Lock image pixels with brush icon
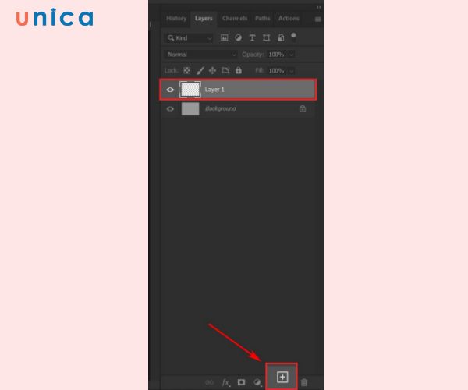 (x=200, y=71)
